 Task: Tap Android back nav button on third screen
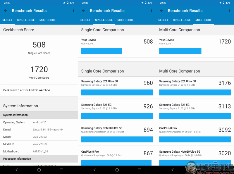click(173, 170)
